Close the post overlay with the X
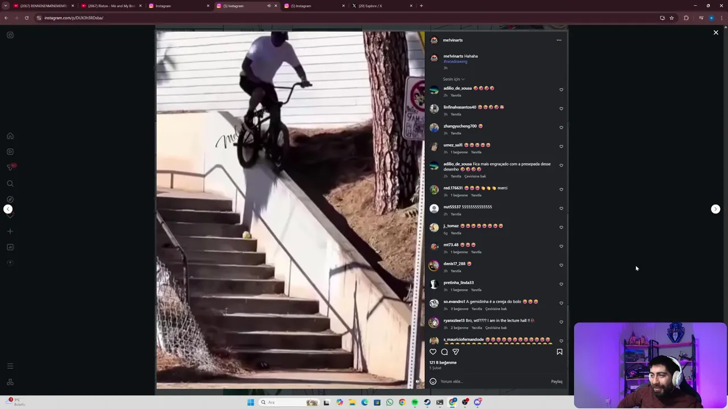 pyautogui.click(x=715, y=32)
